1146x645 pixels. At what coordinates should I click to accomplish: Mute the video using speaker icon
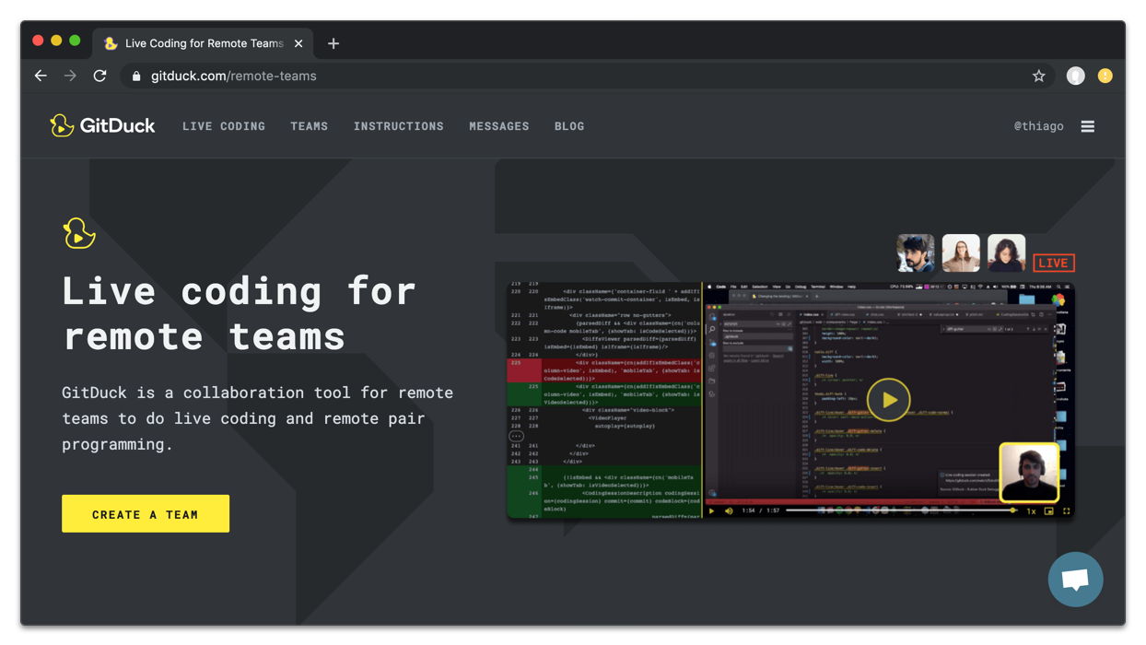729,510
